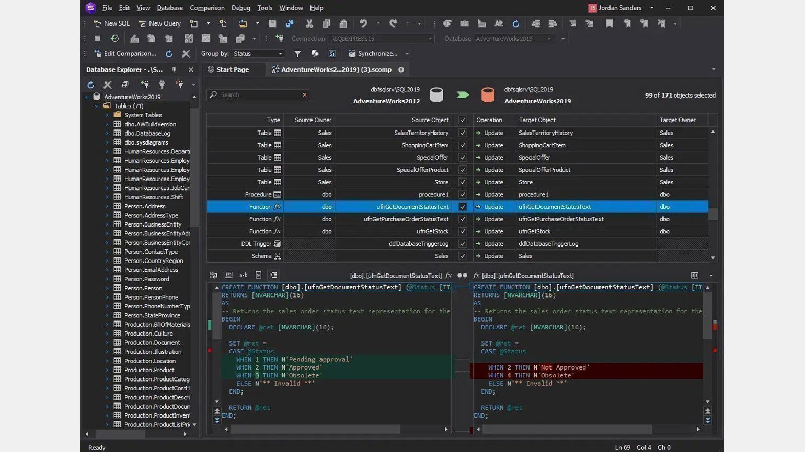Open the Database menu
The height and width of the screenshot is (452, 805).
[170, 8]
